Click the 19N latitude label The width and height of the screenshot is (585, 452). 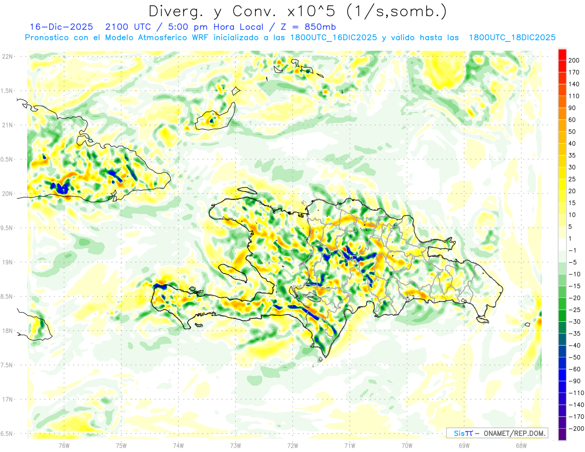(x=7, y=262)
